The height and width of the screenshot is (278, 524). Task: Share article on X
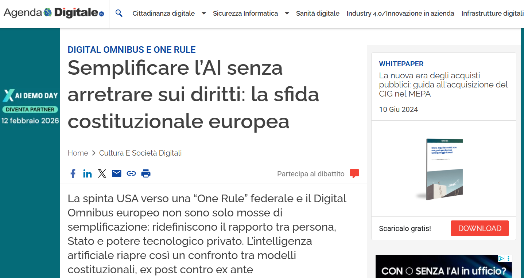(102, 174)
